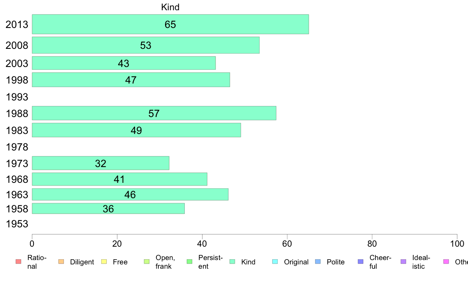Click the Open, frank legend swatch
468x290 pixels.
(147, 262)
